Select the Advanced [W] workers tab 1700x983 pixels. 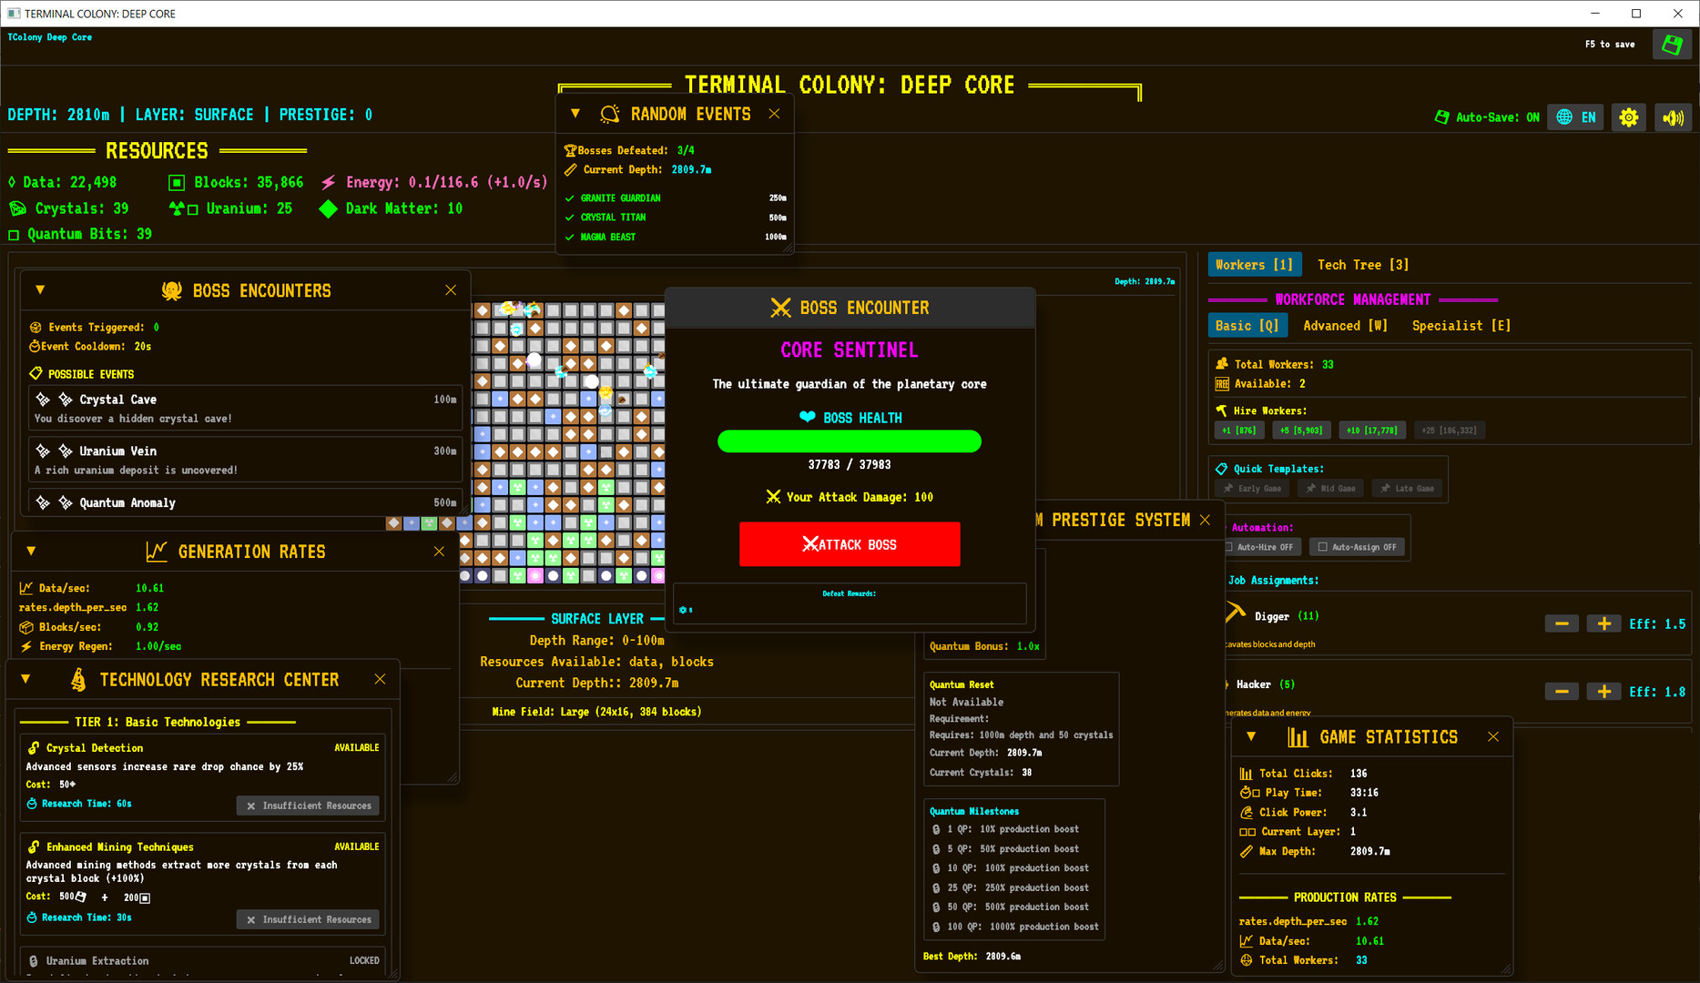1345,325
